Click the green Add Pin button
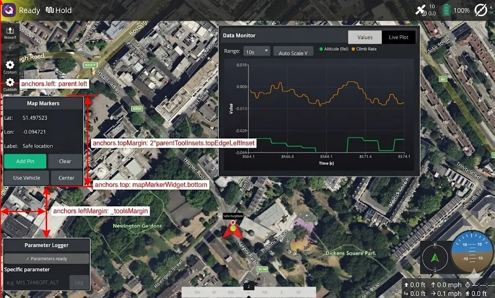 coord(25,161)
